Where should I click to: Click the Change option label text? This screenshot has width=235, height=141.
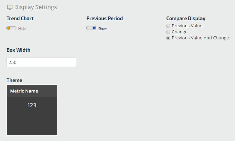pos(180,32)
